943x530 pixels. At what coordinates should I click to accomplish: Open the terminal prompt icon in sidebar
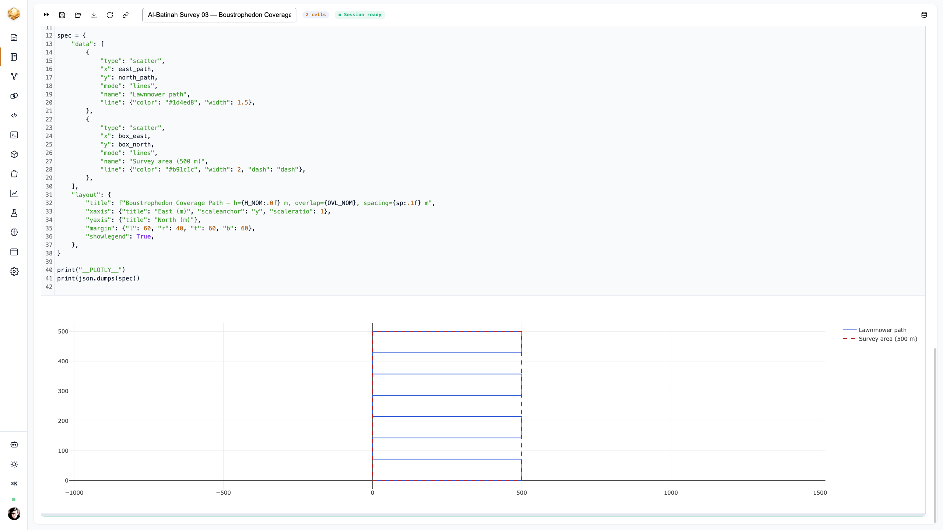pos(14,135)
